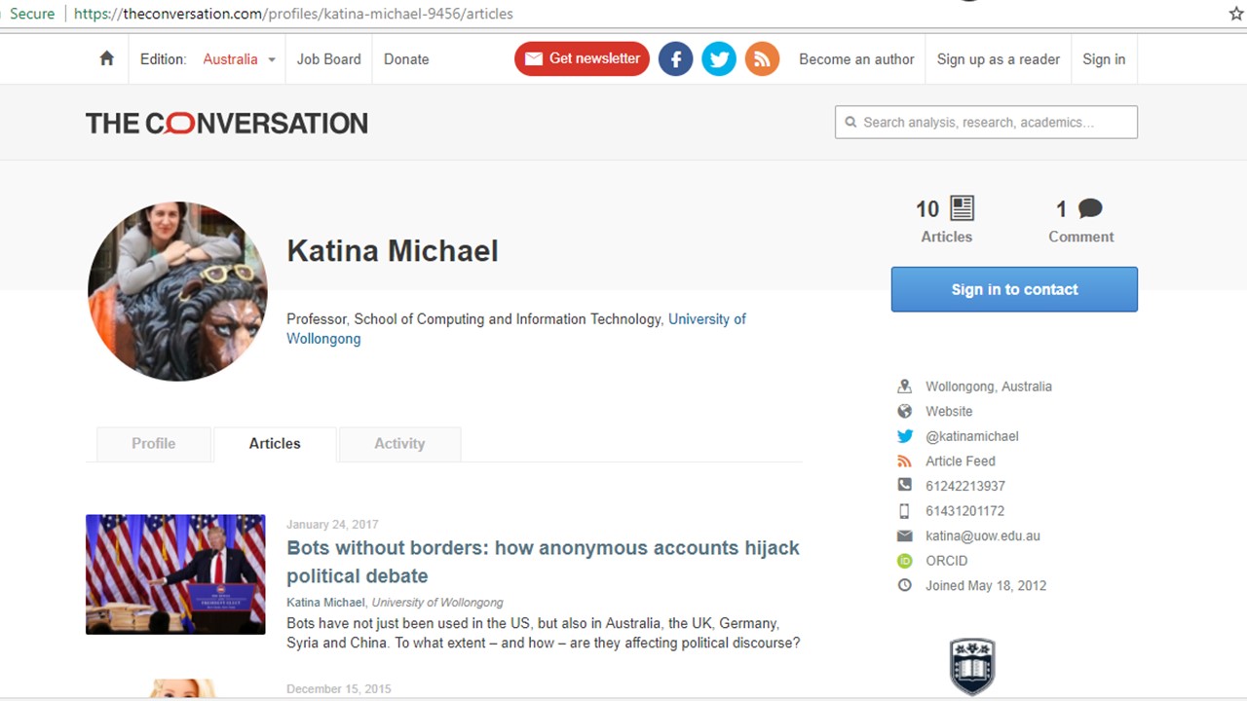The height and width of the screenshot is (701, 1247).
Task: Click the University of Wollongong crest logo
Action: pyautogui.click(x=972, y=666)
